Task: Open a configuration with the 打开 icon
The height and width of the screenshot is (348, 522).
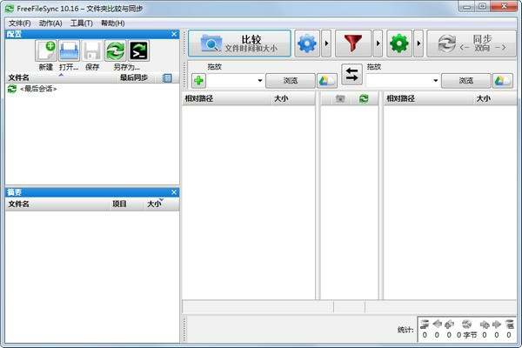Action: (x=69, y=50)
